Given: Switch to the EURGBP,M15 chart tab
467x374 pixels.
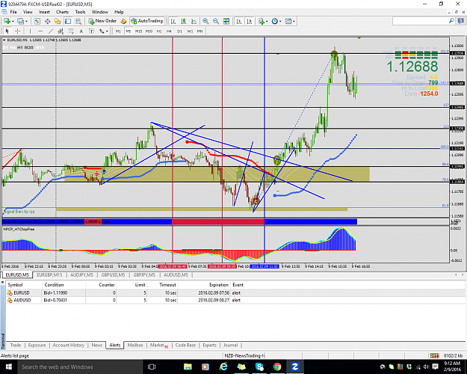Looking at the screenshot, I should pos(49,275).
